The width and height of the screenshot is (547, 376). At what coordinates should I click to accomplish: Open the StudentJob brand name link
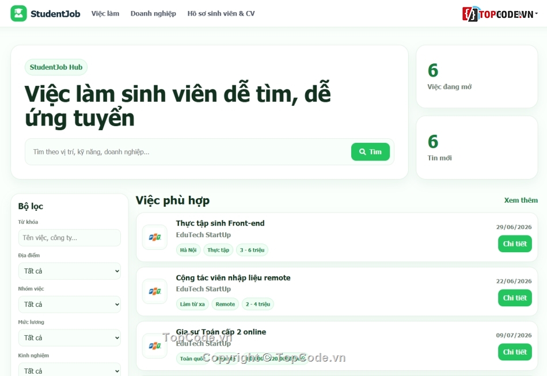click(x=55, y=14)
